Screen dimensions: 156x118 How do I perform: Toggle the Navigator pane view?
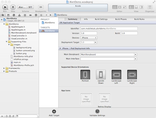pos(131,7)
